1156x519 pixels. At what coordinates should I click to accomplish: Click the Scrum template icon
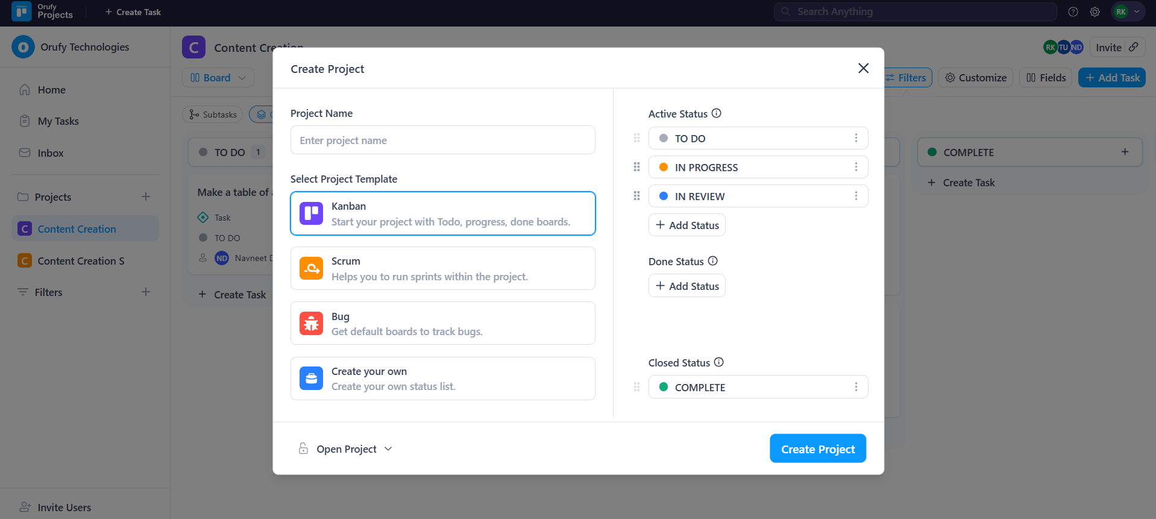click(x=311, y=269)
